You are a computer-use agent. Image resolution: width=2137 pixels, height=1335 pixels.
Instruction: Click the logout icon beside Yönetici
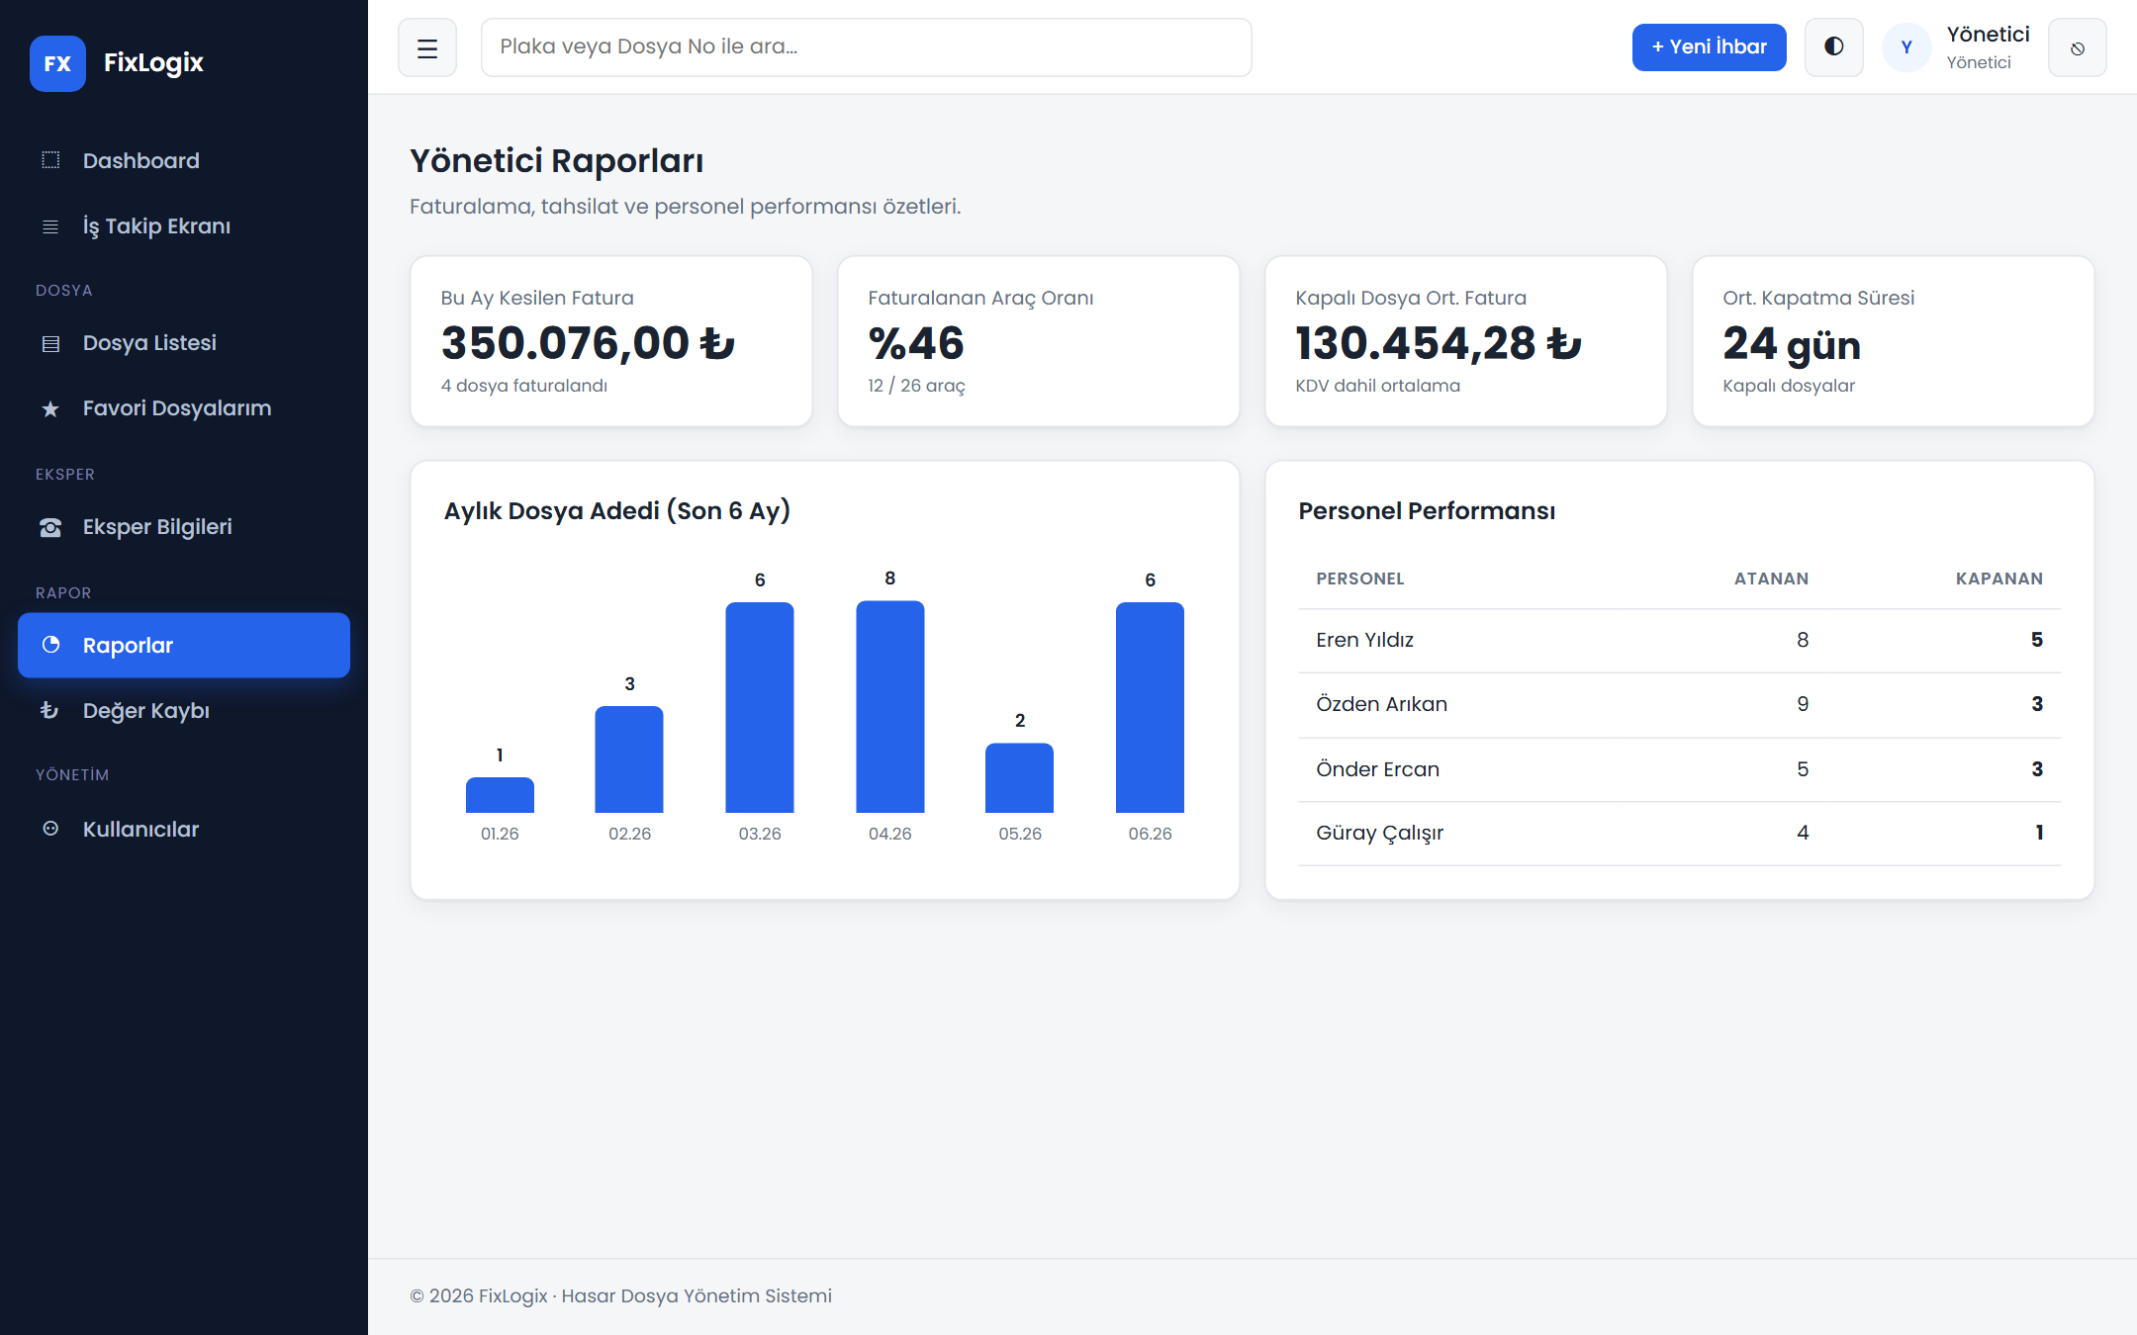(x=2077, y=47)
